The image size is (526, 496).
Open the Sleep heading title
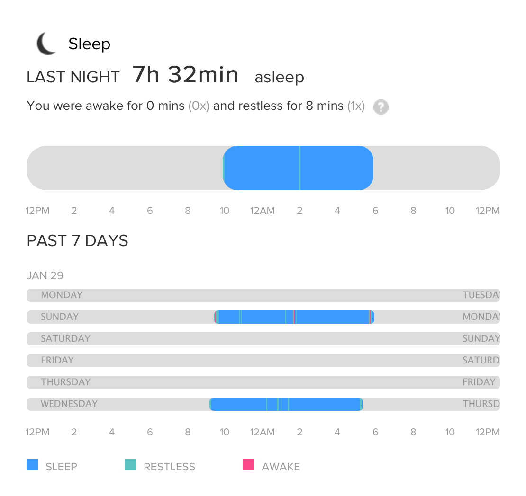pos(89,44)
